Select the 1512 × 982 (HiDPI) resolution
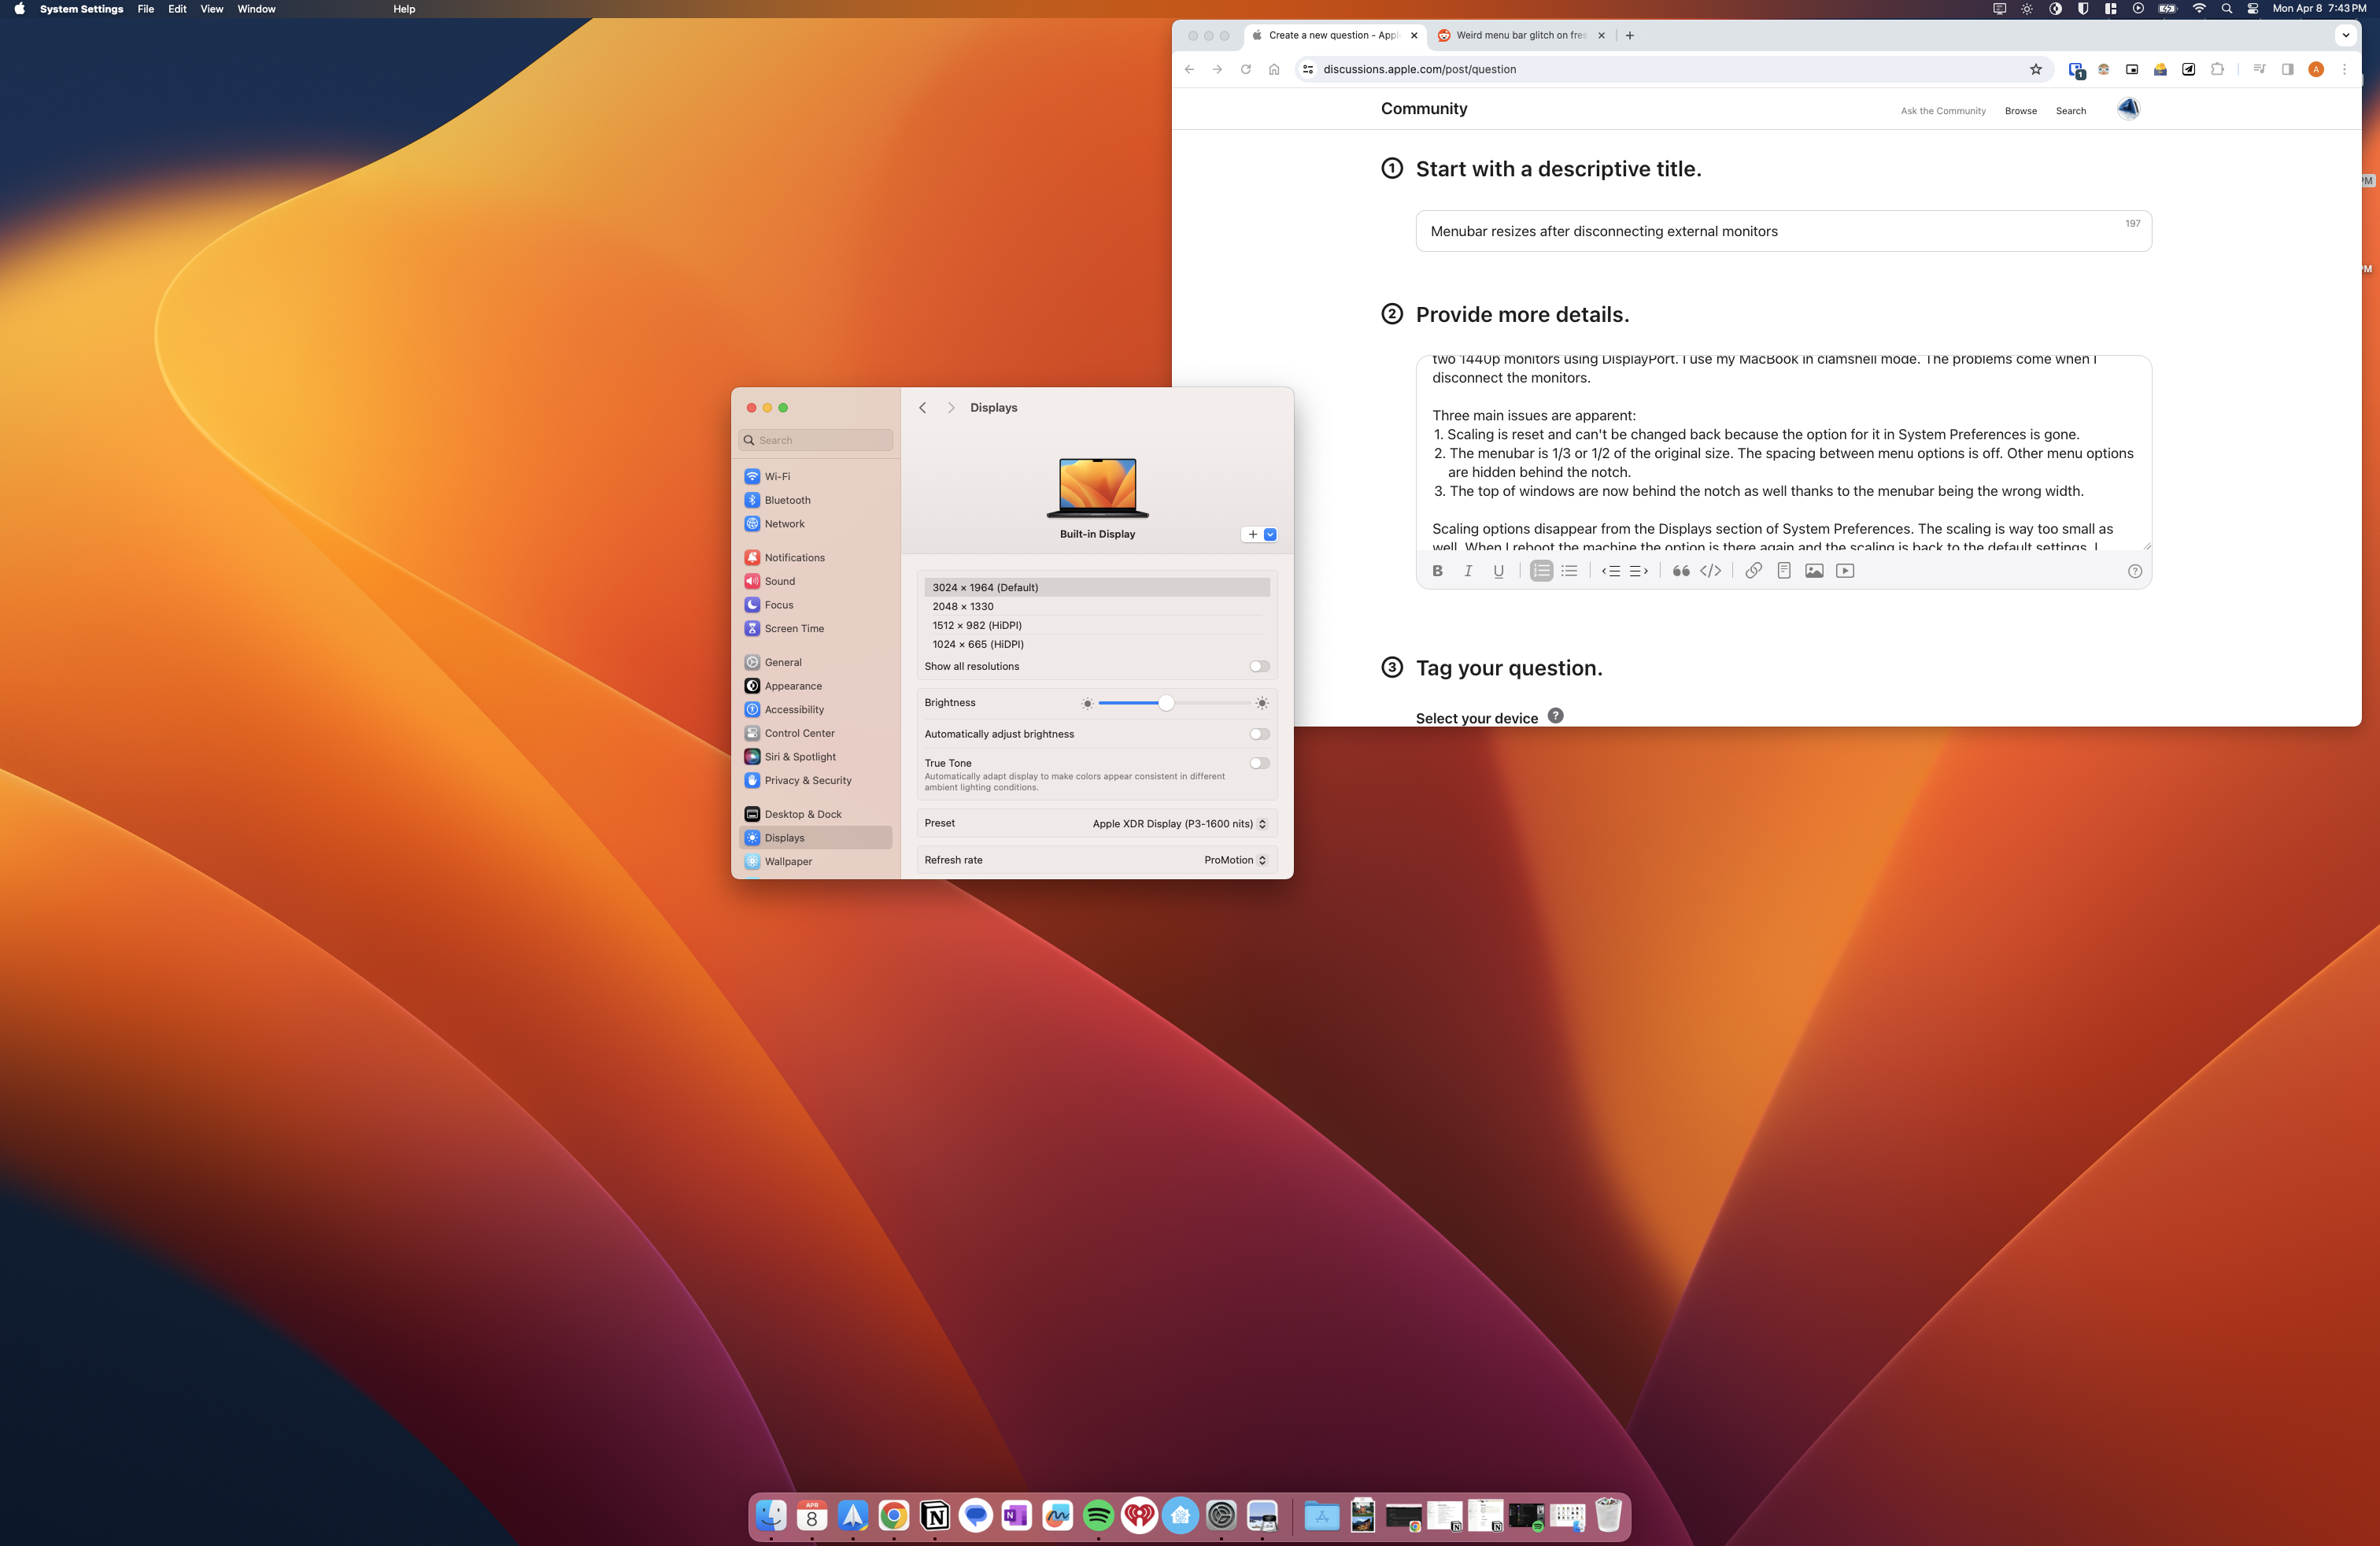This screenshot has width=2380, height=1546. click(x=977, y=625)
